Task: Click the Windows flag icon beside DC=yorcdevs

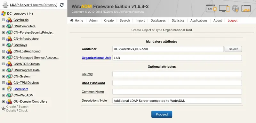Action: point(4,14)
